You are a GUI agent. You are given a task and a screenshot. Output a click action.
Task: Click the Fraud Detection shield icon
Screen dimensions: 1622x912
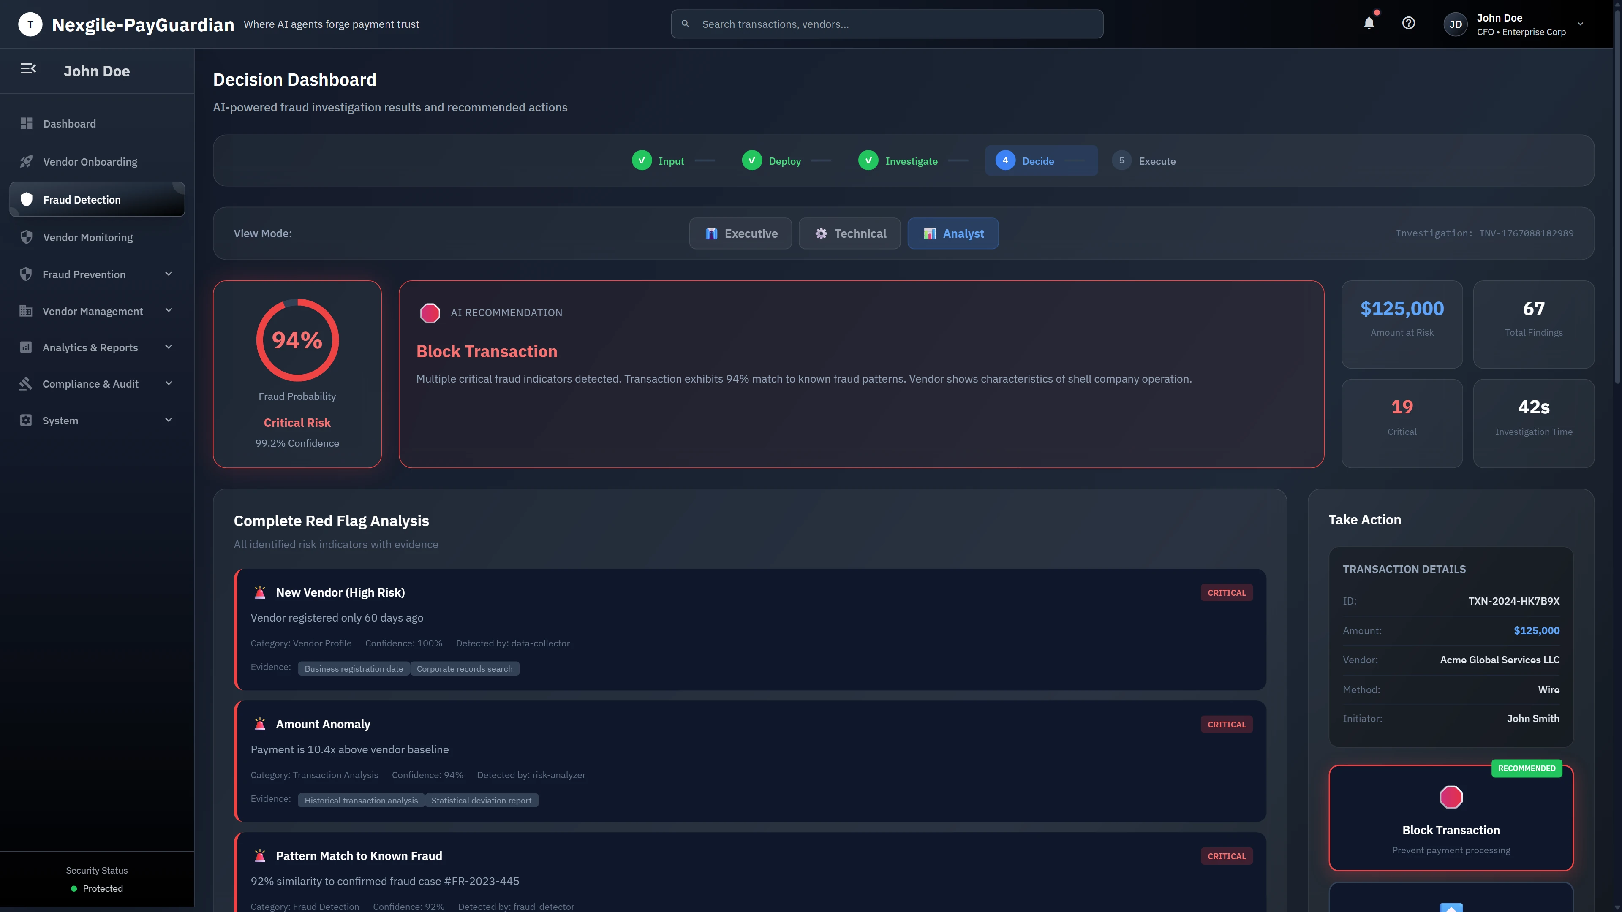coord(26,199)
